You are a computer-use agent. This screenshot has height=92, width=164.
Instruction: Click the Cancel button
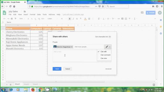(x=68, y=69)
